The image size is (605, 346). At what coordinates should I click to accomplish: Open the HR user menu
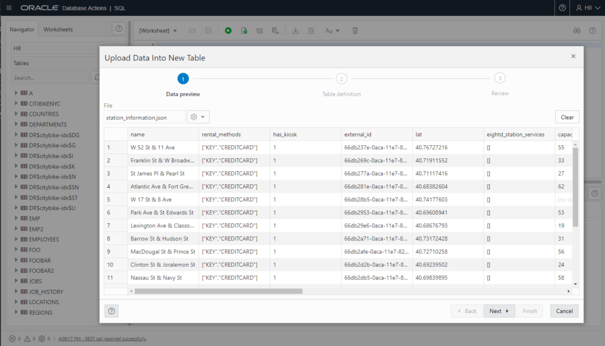587,8
